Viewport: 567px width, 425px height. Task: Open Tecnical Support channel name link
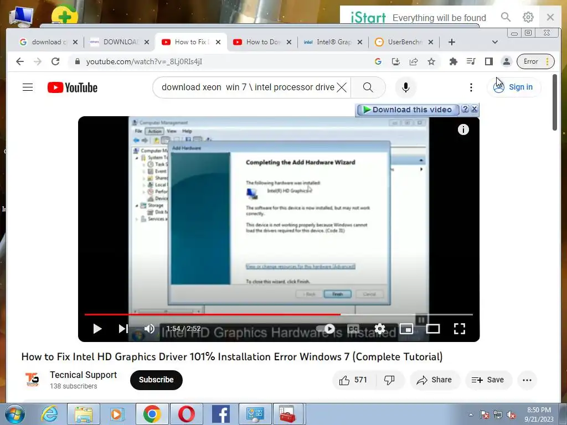tap(83, 375)
